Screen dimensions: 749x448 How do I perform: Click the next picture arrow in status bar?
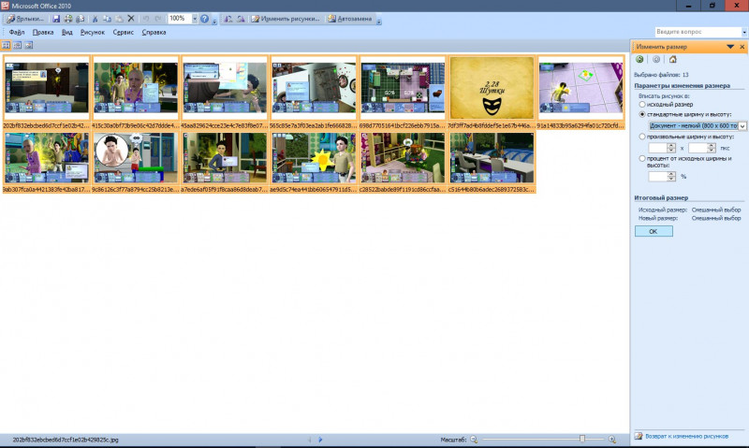coord(320,440)
